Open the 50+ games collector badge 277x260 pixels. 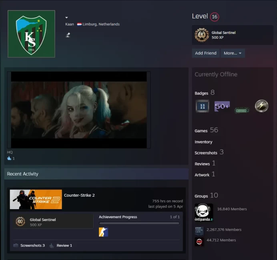pos(222,106)
